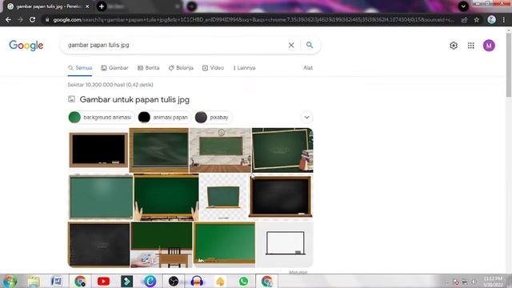Close the 'gambar papan tulis jpg' tab

[87, 6]
